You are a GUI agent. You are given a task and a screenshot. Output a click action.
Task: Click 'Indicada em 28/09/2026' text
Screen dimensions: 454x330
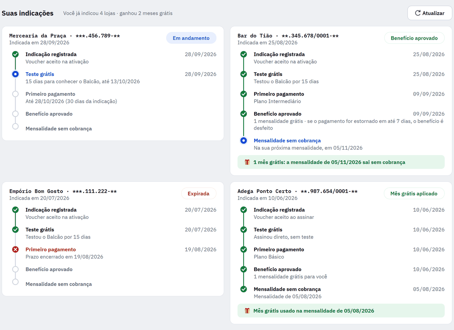(39, 43)
